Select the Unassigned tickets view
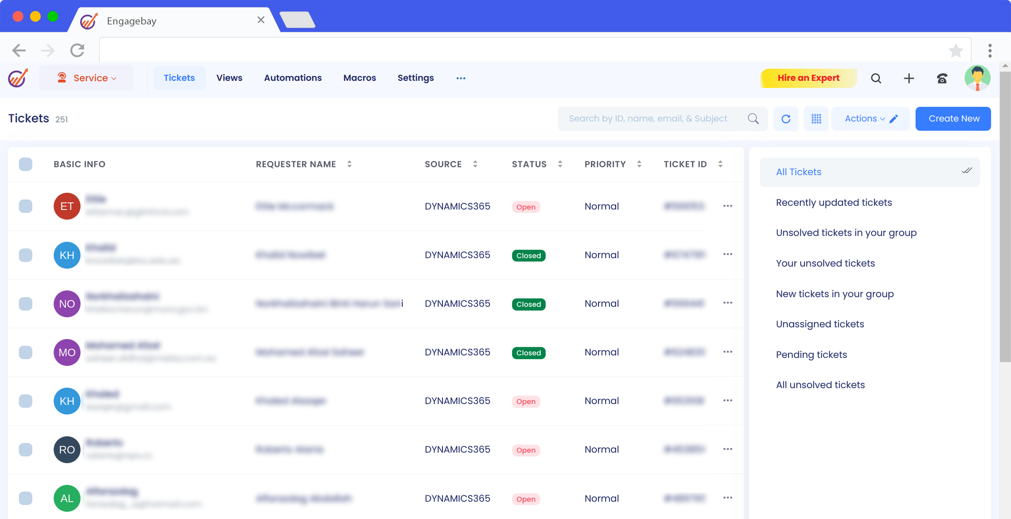Viewport: 1011px width, 519px height. click(820, 324)
